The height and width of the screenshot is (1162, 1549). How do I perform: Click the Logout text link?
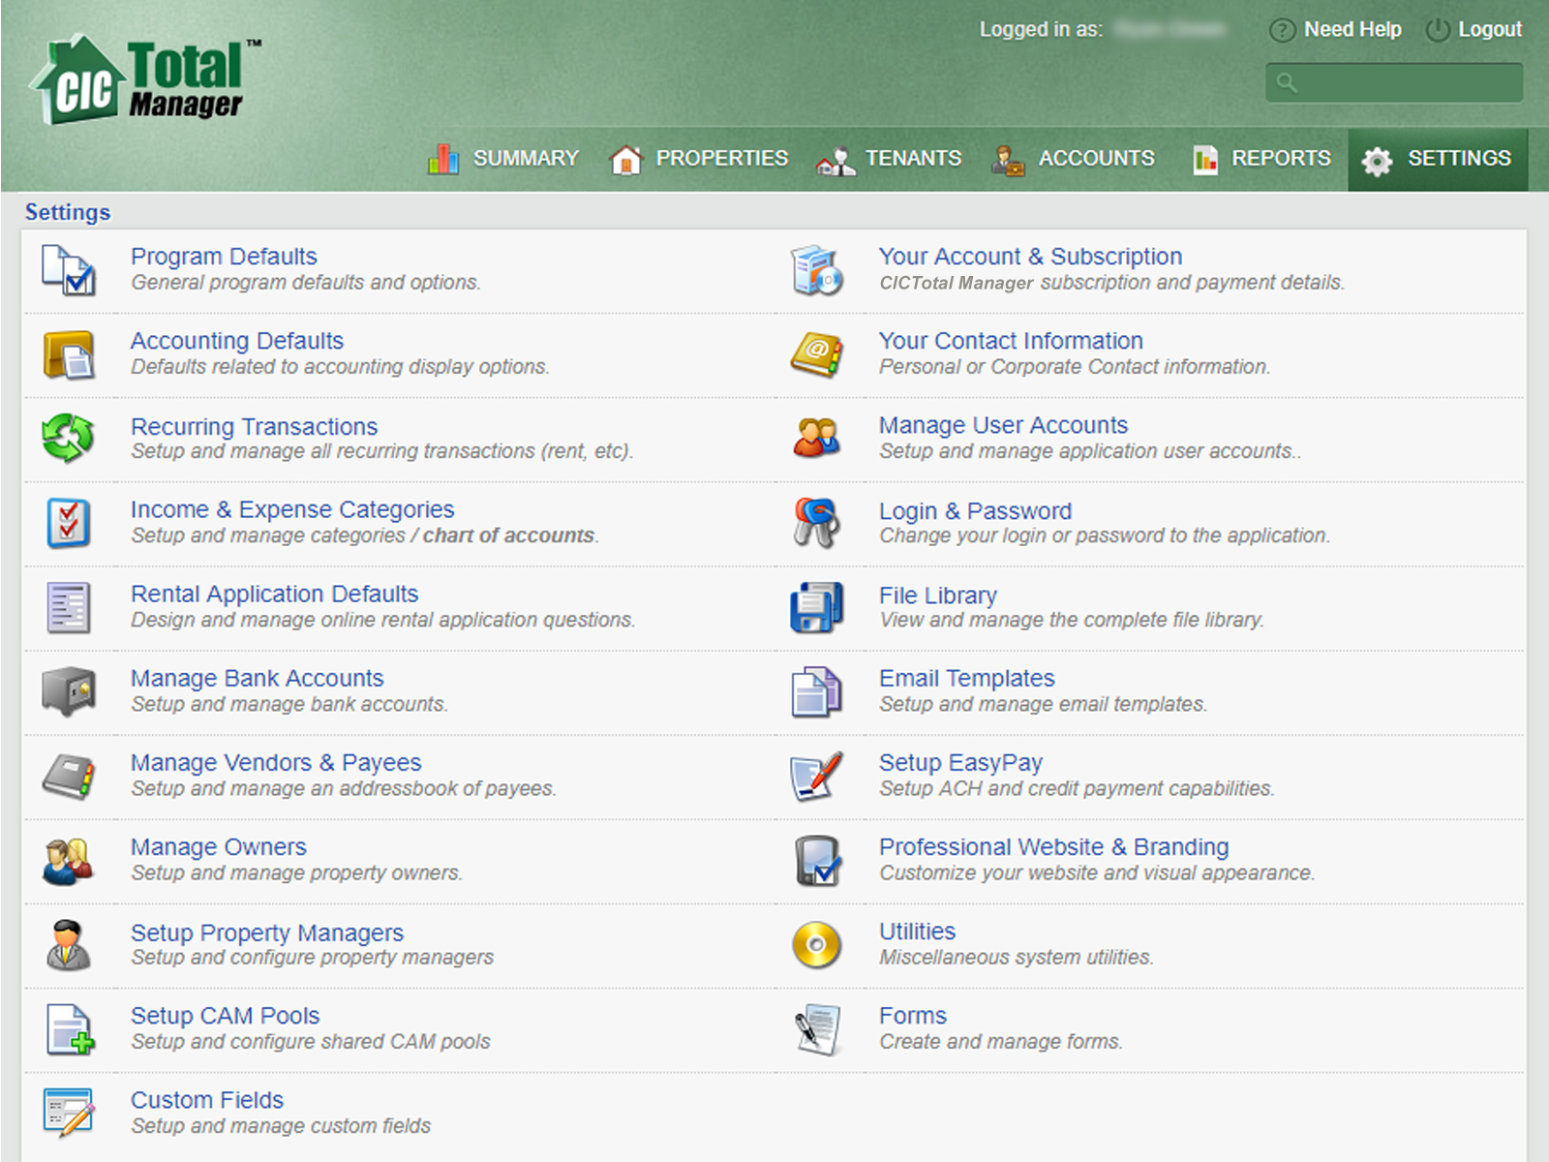point(1490,30)
